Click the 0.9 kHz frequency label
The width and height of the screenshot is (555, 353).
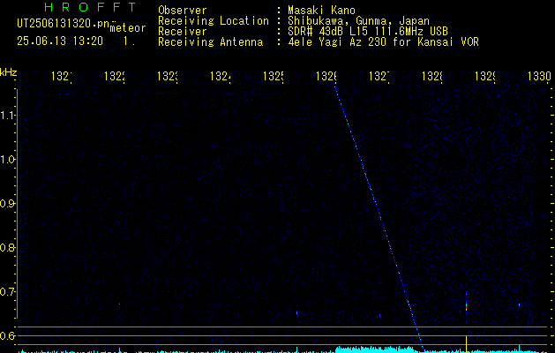tap(7, 204)
